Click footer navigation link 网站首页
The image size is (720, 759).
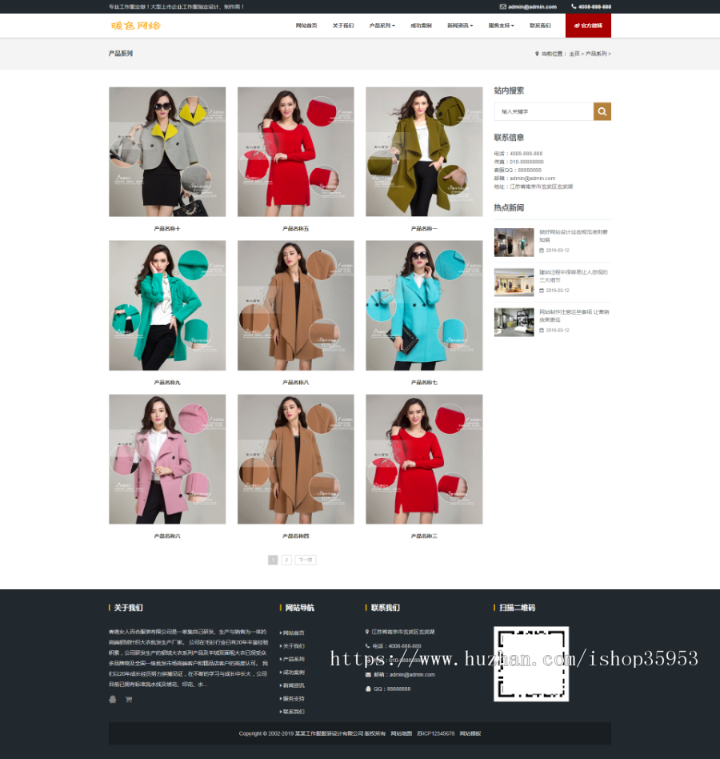pyautogui.click(x=294, y=632)
